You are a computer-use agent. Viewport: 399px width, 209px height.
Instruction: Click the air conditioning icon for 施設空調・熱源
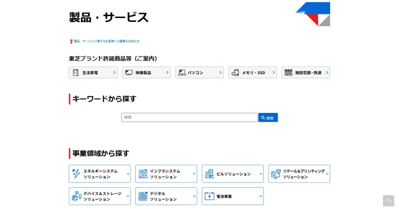pos(288,72)
